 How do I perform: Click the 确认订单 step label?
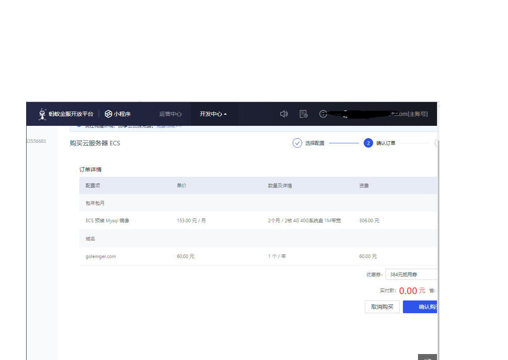point(386,143)
